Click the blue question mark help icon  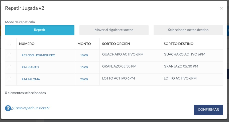coord(8,108)
